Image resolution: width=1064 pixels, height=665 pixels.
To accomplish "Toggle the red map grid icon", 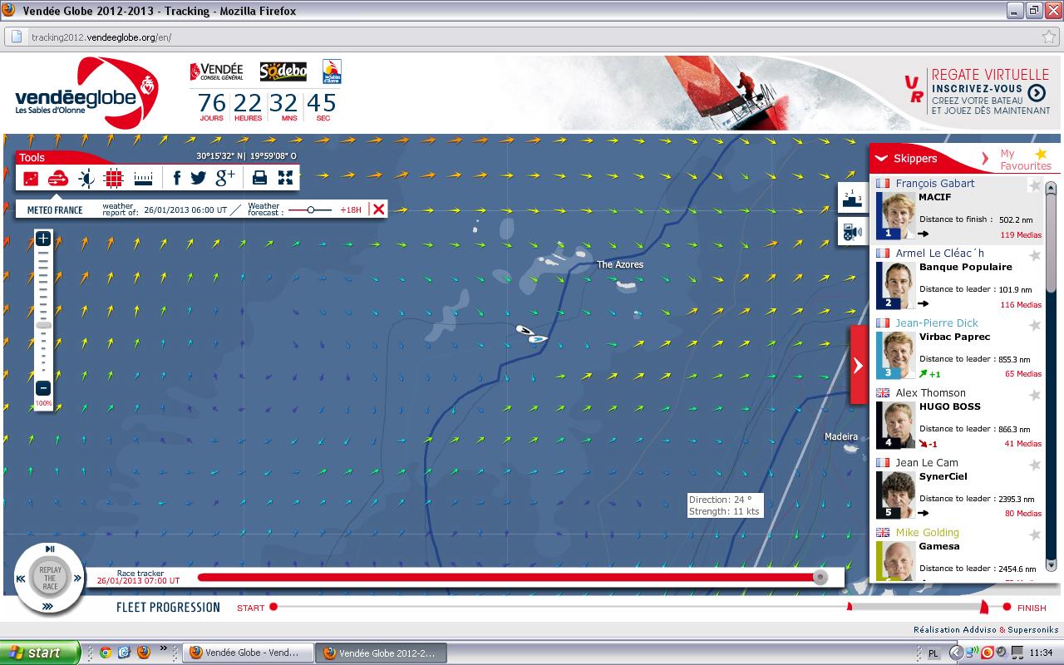I will pos(114,178).
